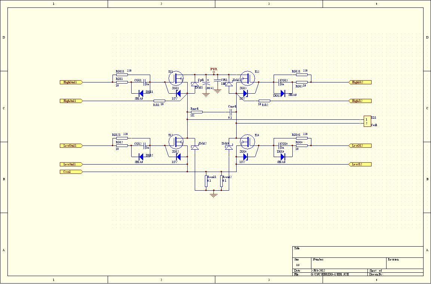Select the Csen1 port
This screenshot has width=431, height=294.
coord(71,172)
